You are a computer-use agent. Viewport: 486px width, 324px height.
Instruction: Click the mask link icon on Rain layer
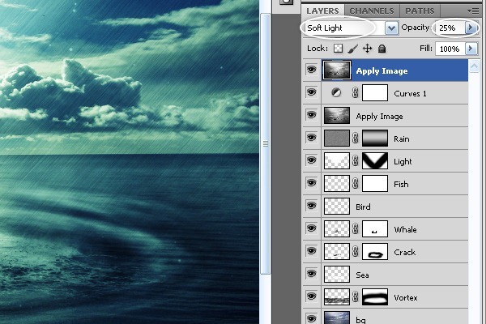pos(355,139)
